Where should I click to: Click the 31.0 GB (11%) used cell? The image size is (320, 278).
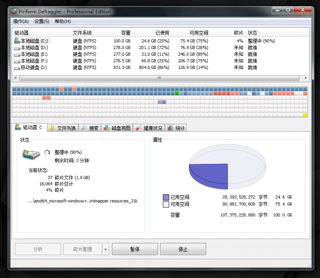click(155, 54)
